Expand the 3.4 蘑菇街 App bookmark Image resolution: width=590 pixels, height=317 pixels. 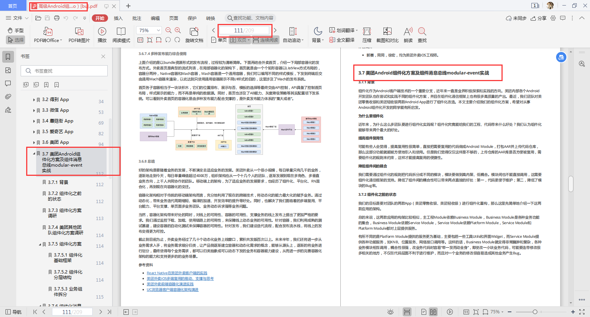34,121
